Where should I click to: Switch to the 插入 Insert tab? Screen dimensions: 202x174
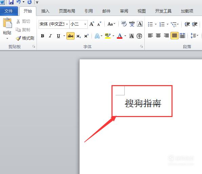[45, 11]
